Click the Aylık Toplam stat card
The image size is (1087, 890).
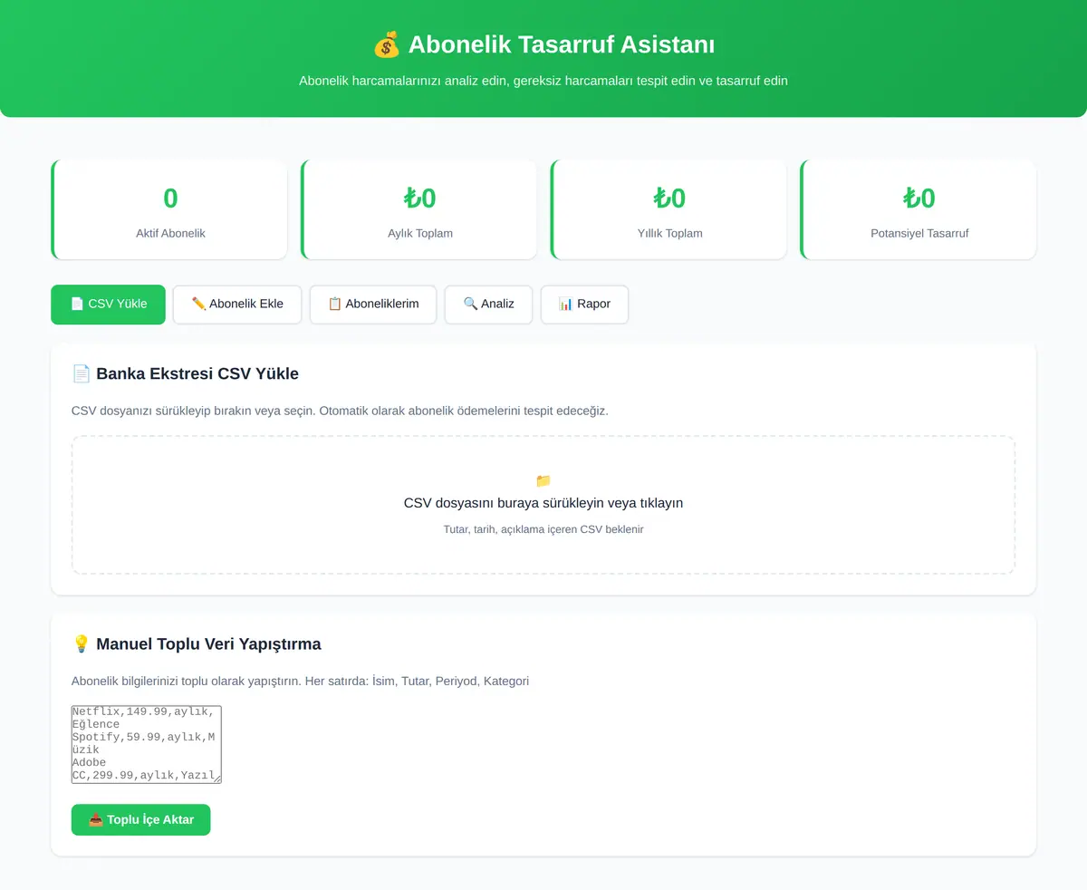[418, 209]
